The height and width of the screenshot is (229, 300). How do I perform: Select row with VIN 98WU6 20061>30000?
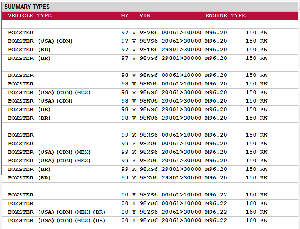tap(150, 101)
